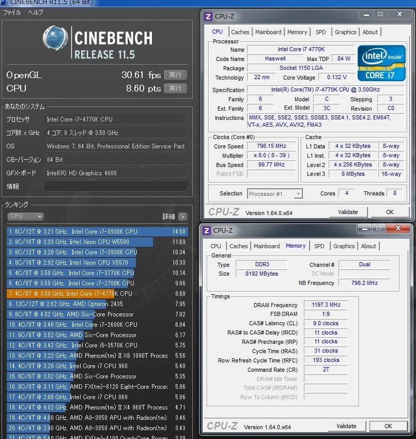The image size is (416, 439).
Task: Run the CPU test with 実行 button
Action: click(x=175, y=88)
